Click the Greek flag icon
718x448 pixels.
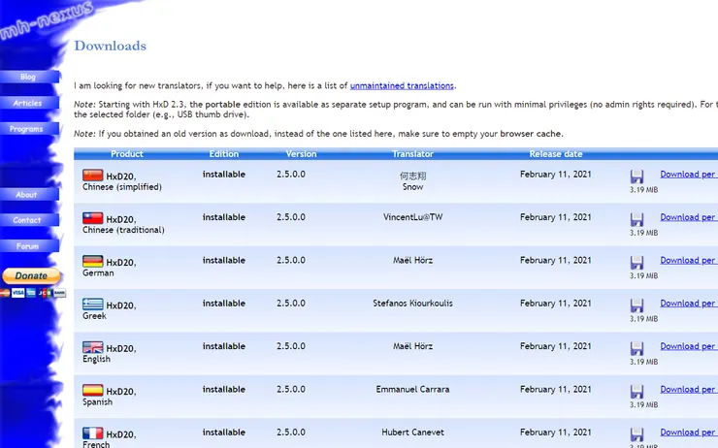point(92,304)
